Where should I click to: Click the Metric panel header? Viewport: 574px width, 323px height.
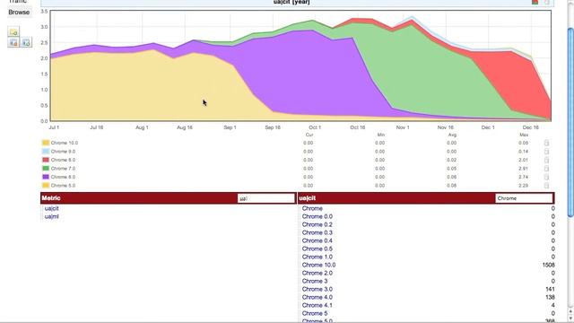[51, 198]
